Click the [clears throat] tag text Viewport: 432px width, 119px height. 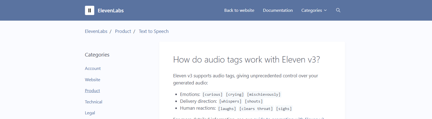256,109
